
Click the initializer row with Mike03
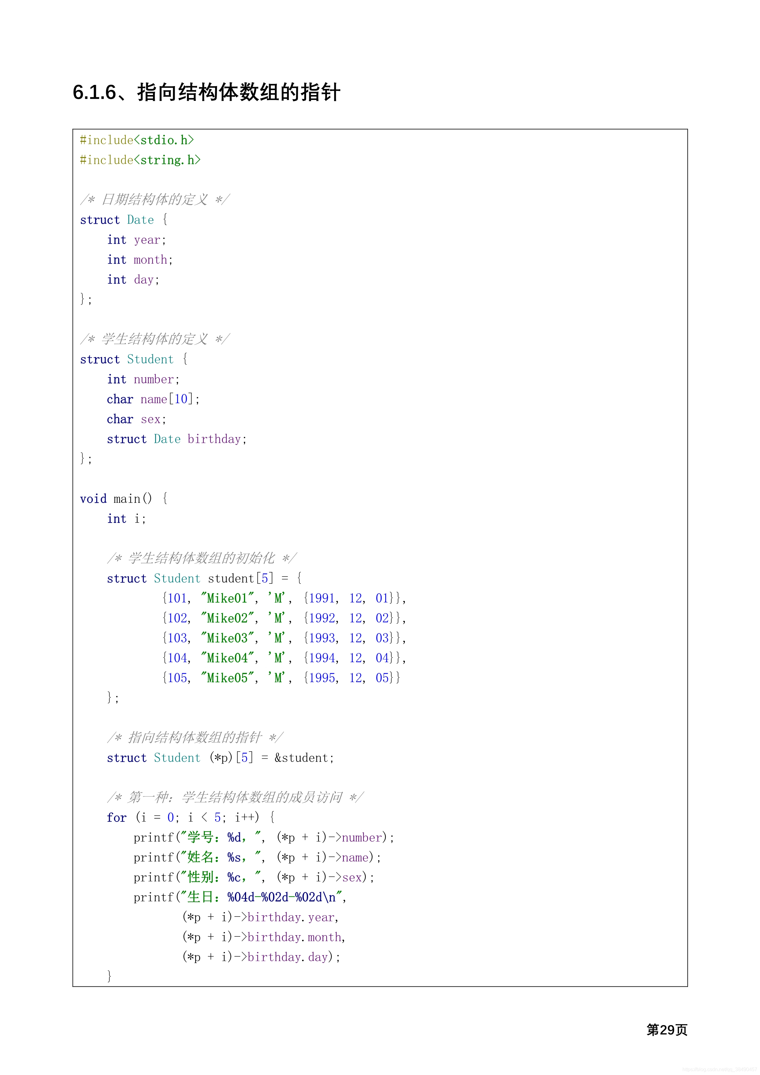(283, 638)
